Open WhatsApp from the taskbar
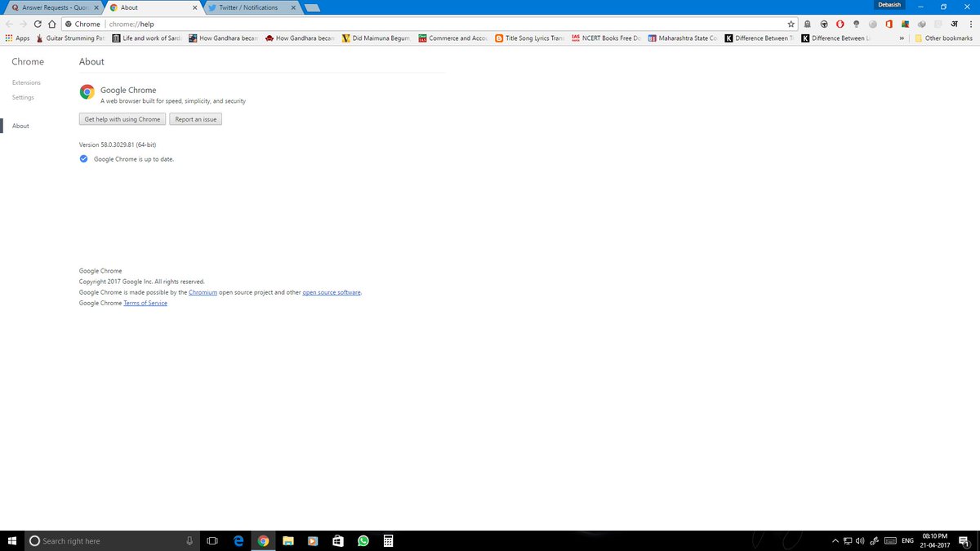This screenshot has width=980, height=551. pyautogui.click(x=363, y=540)
